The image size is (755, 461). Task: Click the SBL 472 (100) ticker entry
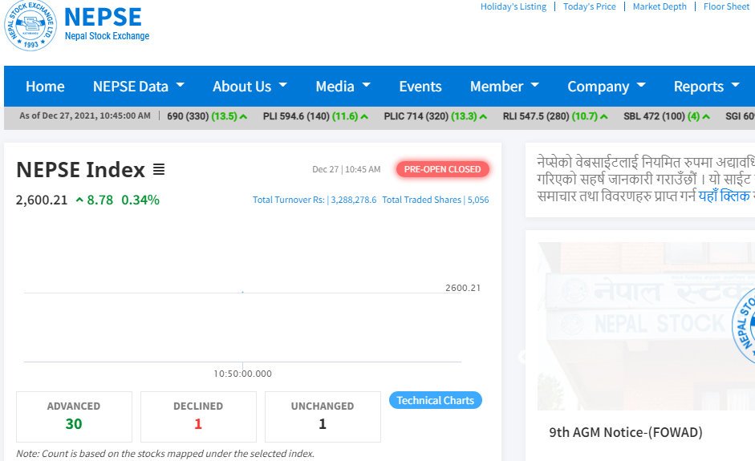click(667, 116)
